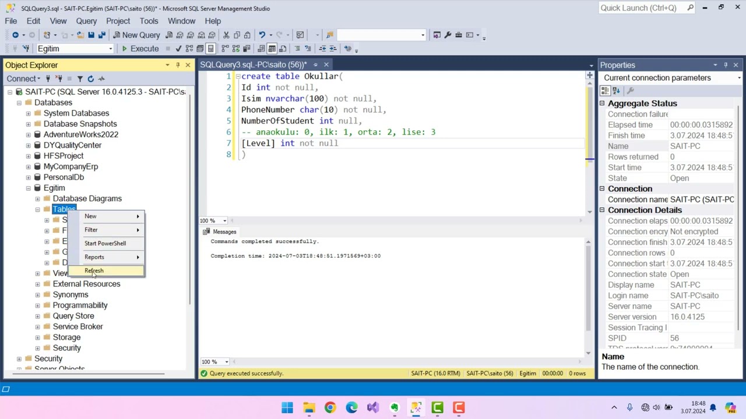Click the Navigate Backward arrow icon
The height and width of the screenshot is (419, 746).
[15, 35]
